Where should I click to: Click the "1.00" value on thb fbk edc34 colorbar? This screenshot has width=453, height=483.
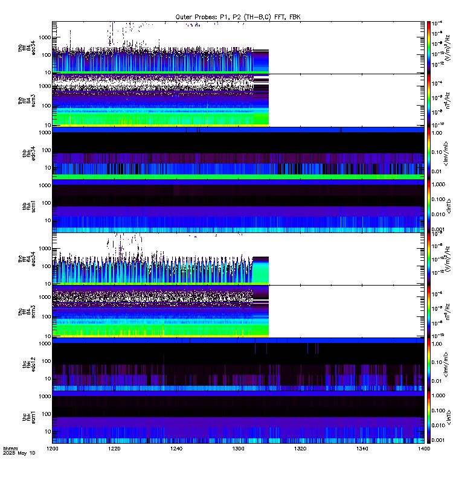[437, 133]
